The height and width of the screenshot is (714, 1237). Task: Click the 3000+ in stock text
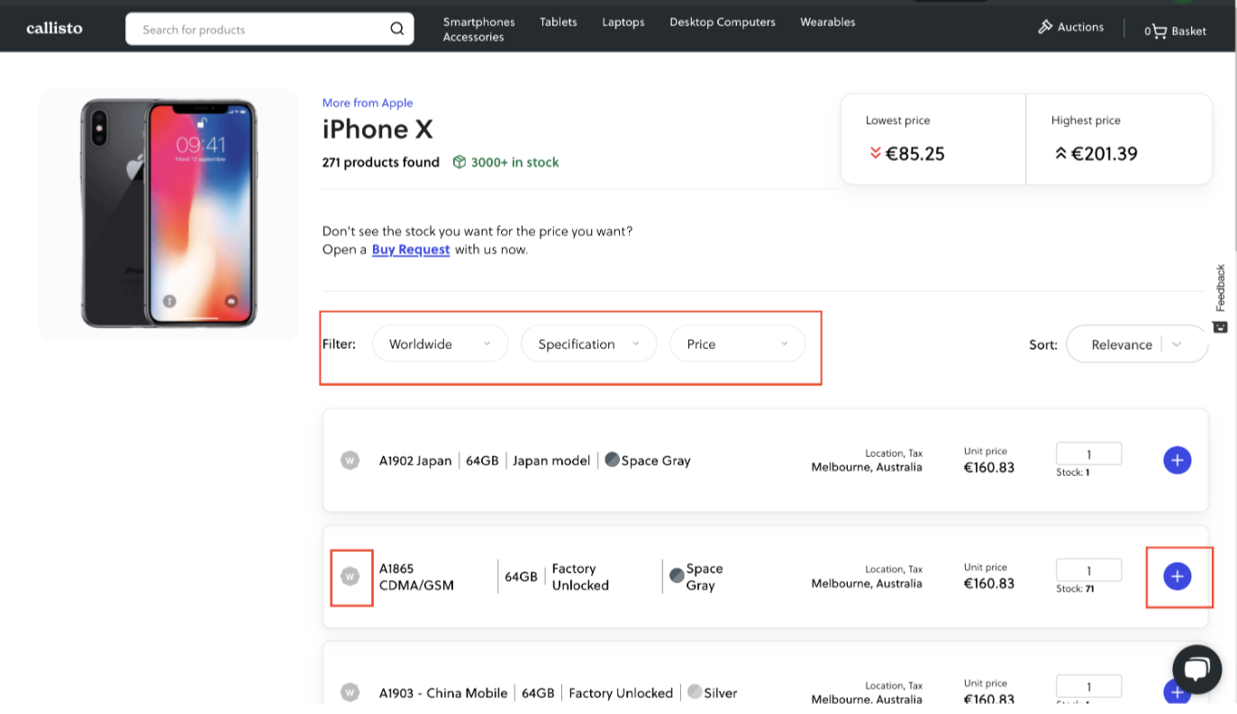(514, 162)
